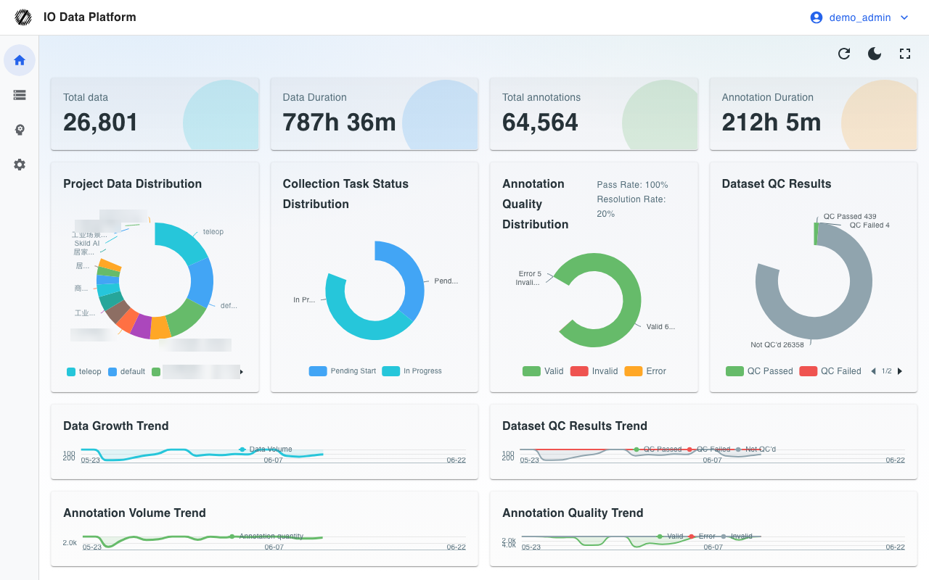Click the refresh dashboard icon
Viewport: 929px width, 580px height.
(x=844, y=54)
